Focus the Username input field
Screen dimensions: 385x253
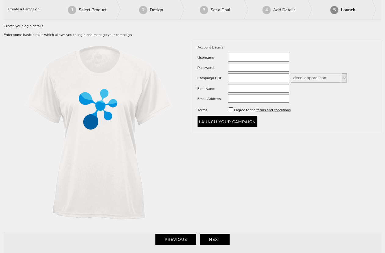click(259, 57)
